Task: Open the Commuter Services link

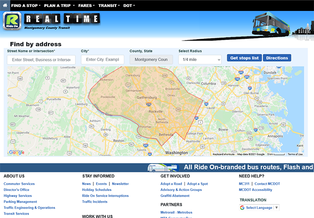Action: [x=19, y=184]
